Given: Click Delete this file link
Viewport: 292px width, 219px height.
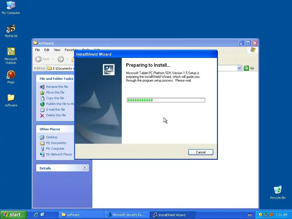Looking at the screenshot, I should tap(56, 115).
